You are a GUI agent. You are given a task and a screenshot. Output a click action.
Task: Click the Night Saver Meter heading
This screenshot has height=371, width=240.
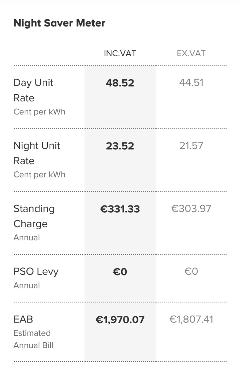pos(59,23)
